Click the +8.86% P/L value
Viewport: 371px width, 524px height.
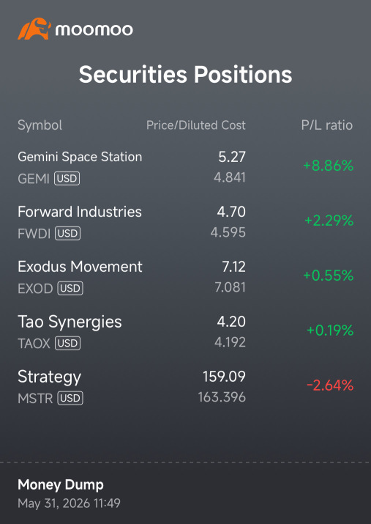tap(329, 166)
